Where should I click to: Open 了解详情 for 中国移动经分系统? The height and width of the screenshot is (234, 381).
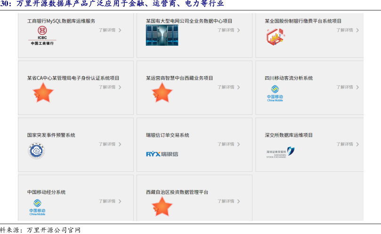pos(107,201)
